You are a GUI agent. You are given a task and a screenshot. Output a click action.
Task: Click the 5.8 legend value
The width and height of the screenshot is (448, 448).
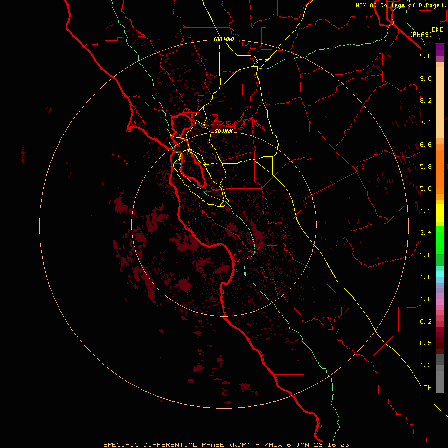click(426, 167)
